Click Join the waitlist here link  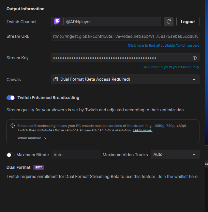click(178, 177)
